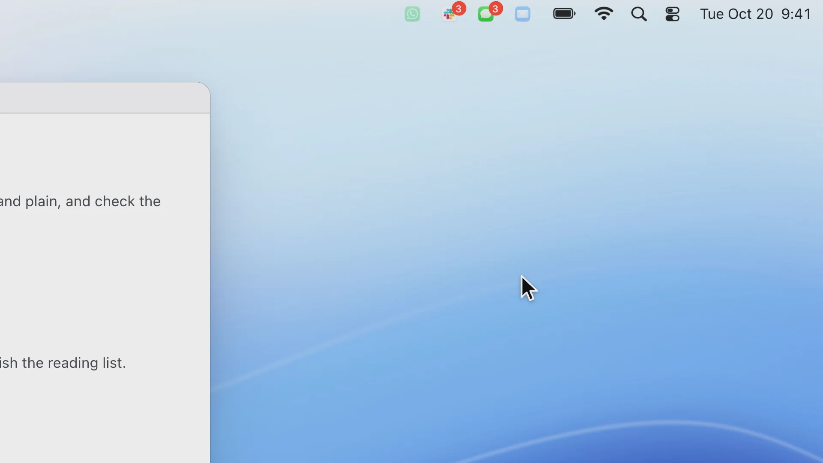Open date and time Tue Oct 20 9:41
This screenshot has width=823, height=463.
coord(755,14)
